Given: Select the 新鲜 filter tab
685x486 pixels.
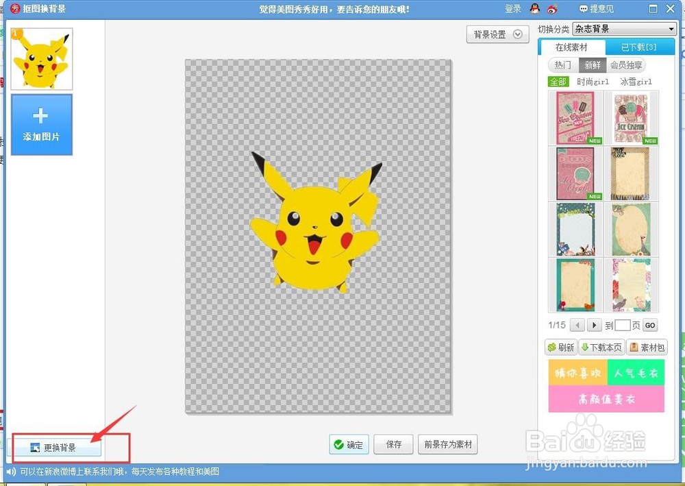Looking at the screenshot, I should 593,64.
